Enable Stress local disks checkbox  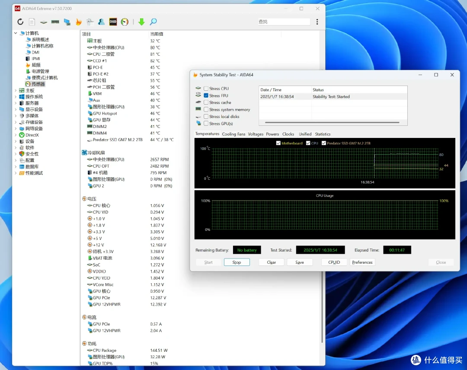coord(206,116)
